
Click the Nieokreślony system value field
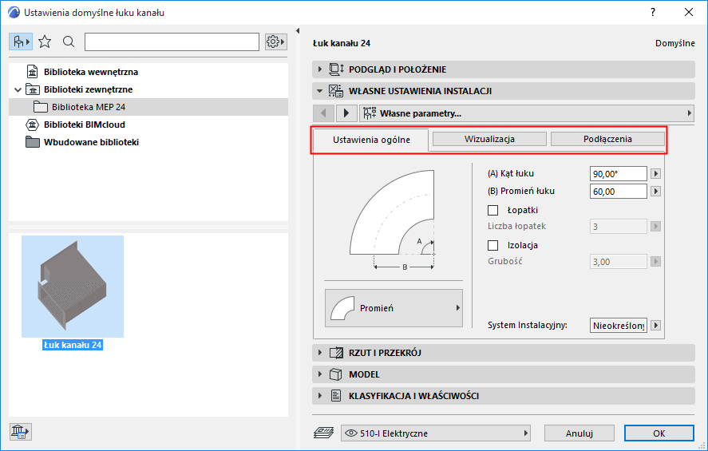(618, 325)
